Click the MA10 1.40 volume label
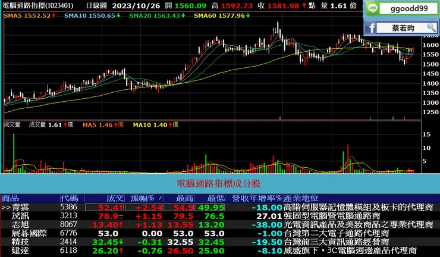440x257 pixels. tap(155, 125)
